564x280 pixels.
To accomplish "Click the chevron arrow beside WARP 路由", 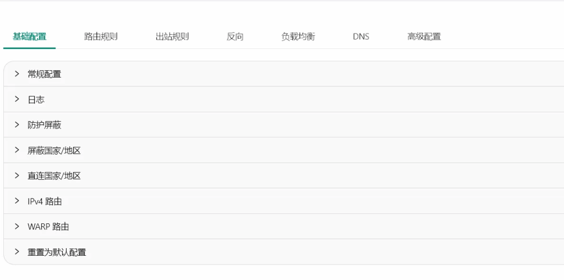I will coord(17,227).
